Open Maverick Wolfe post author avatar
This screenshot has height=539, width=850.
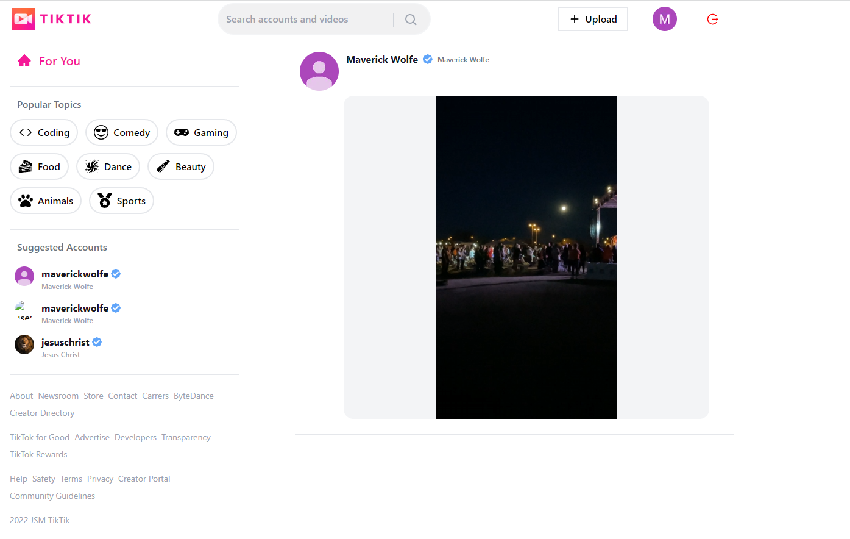pos(319,71)
